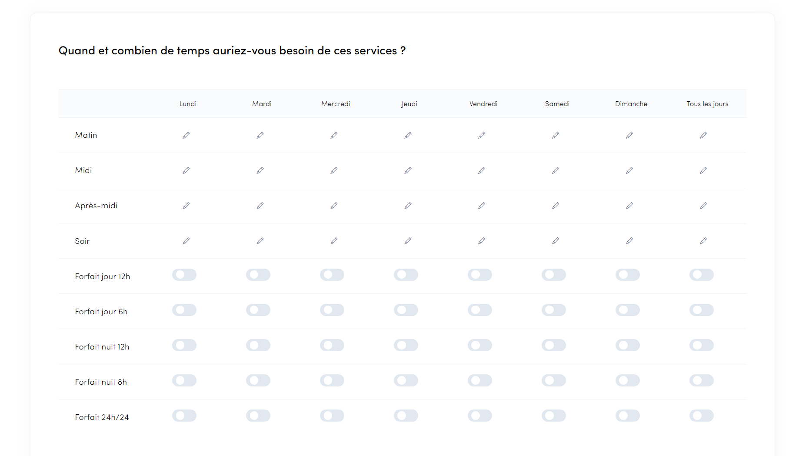Viewport: 809px width, 456px height.
Task: Switch on Forfait nuit 12h for Jeudi
Action: [406, 345]
